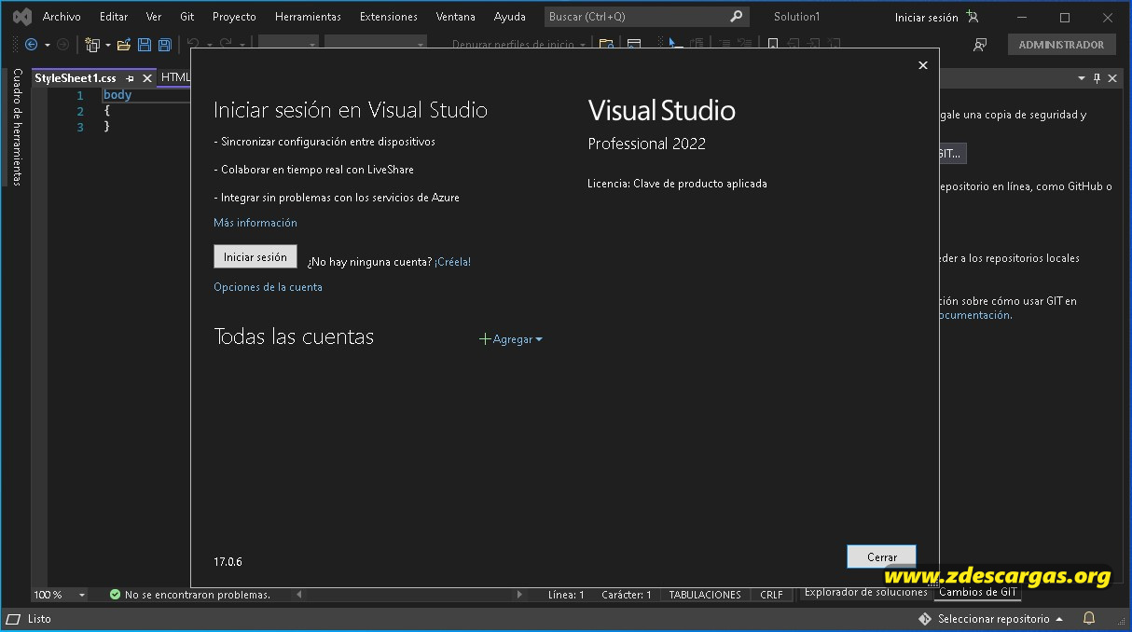Click the find in files folder icon

coord(606,45)
